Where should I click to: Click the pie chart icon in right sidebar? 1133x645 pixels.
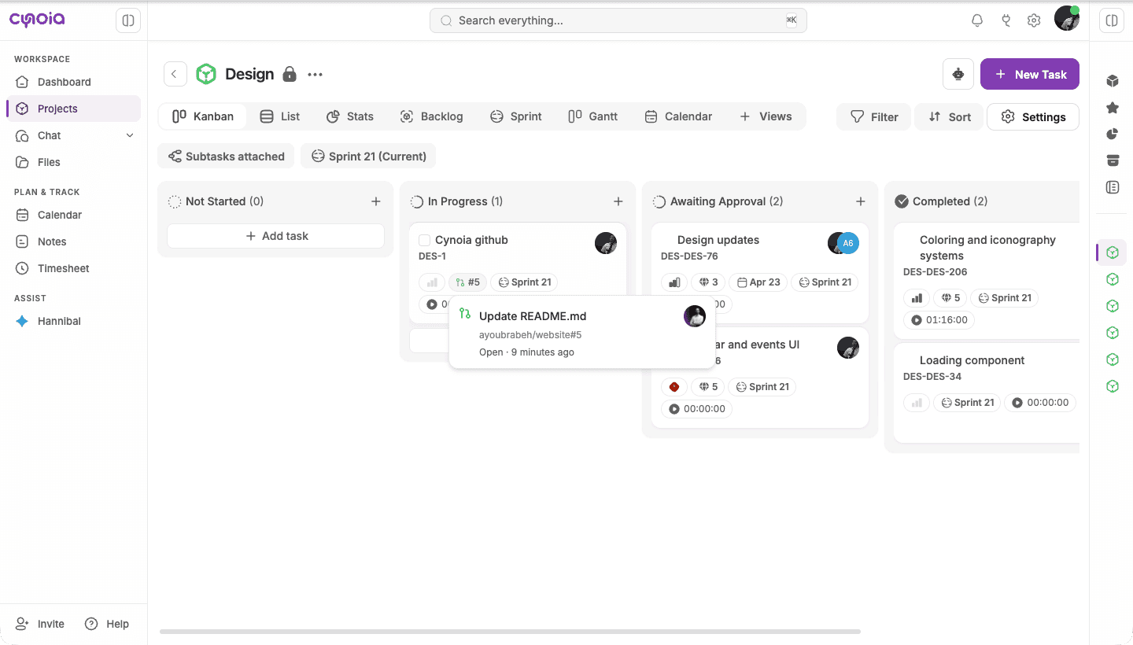click(x=1113, y=134)
